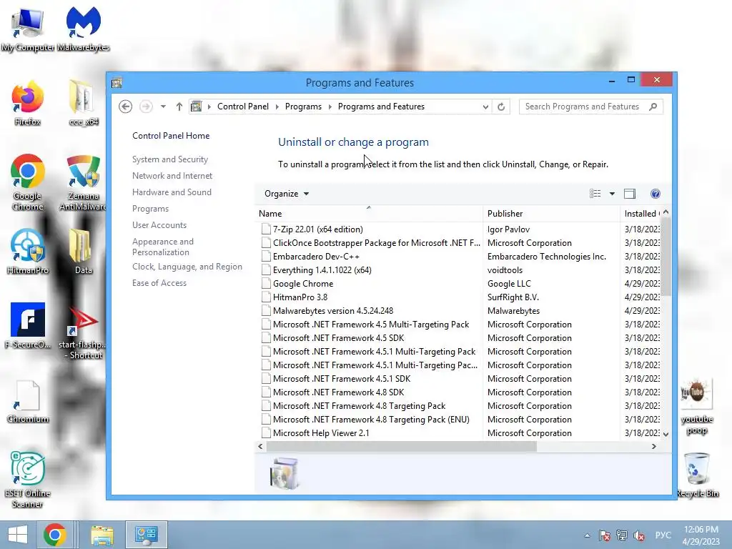Open Network and Internet link
Screen dimensions: 732x549
172,176
